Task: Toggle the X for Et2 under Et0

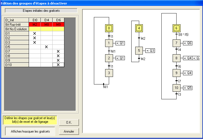Action: click(x=35, y=38)
